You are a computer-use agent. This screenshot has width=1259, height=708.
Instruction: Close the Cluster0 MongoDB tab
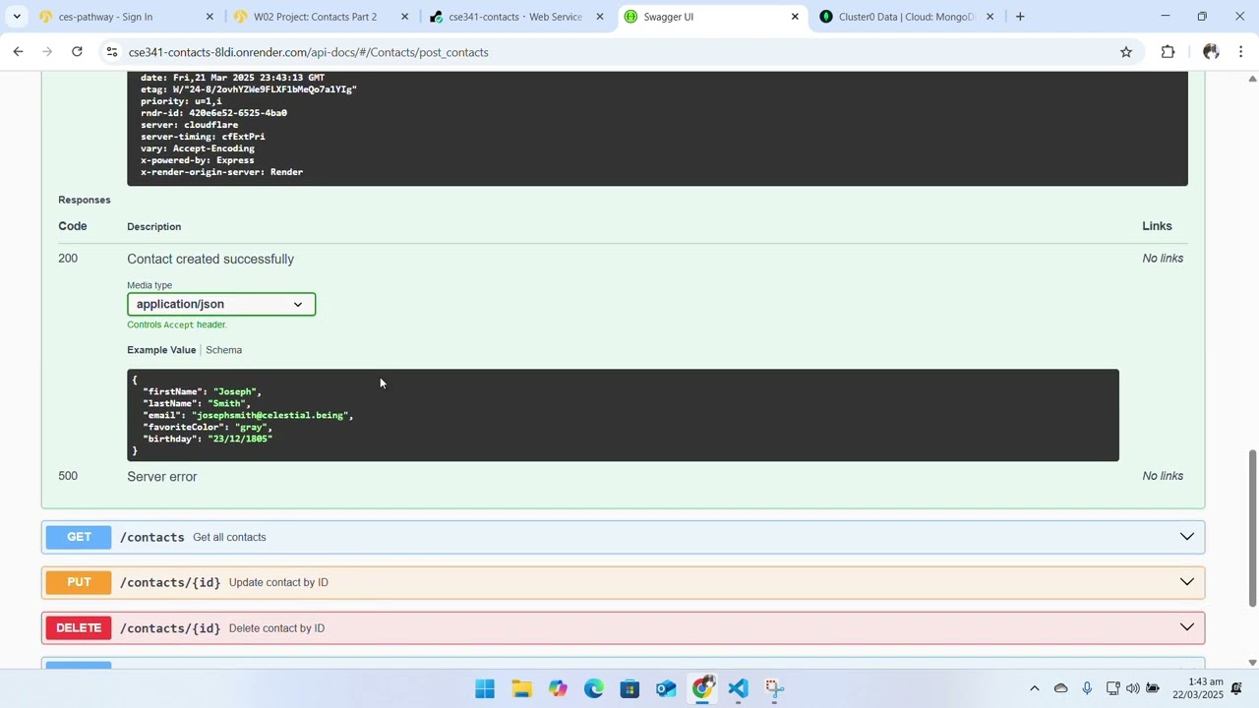coord(989,17)
